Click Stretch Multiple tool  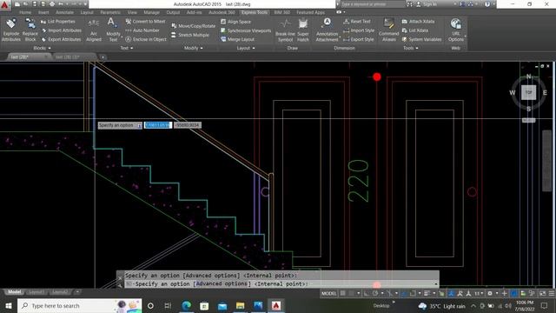(x=190, y=35)
